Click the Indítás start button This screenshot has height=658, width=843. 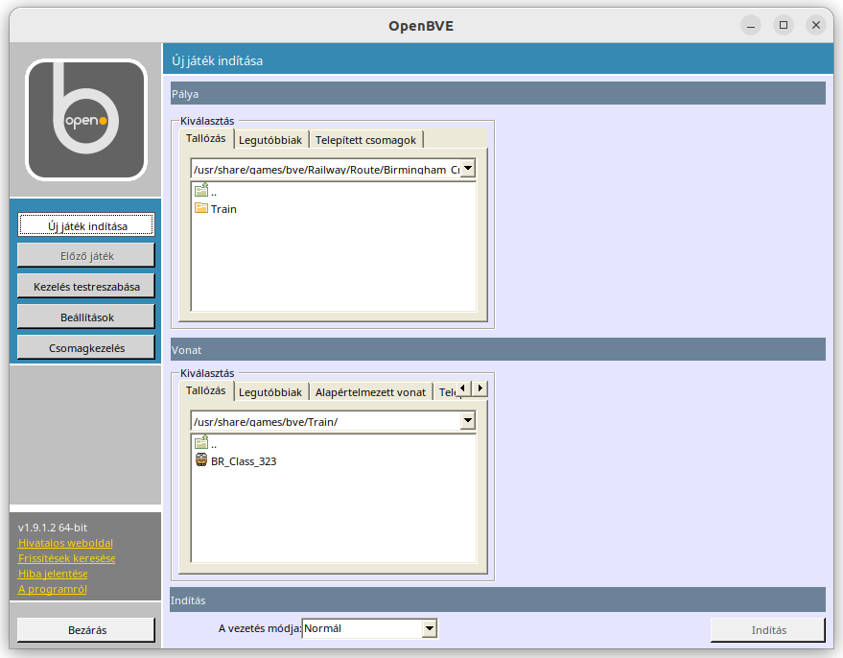pyautogui.click(x=768, y=630)
